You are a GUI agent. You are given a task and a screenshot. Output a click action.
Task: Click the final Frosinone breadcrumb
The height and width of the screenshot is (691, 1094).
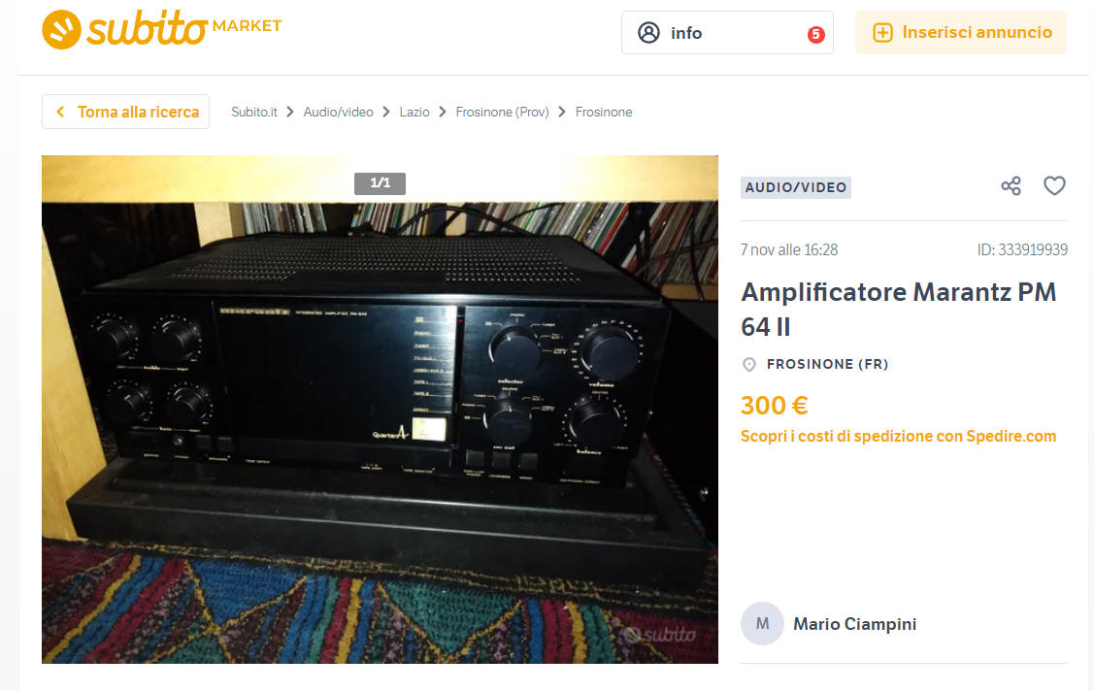pyautogui.click(x=604, y=113)
